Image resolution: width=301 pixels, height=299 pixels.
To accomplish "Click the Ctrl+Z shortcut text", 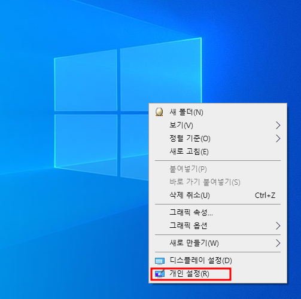I will [265, 196].
